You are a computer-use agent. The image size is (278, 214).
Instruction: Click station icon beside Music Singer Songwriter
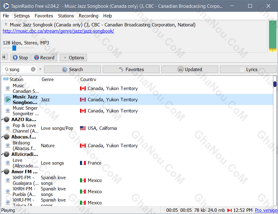click(8, 111)
